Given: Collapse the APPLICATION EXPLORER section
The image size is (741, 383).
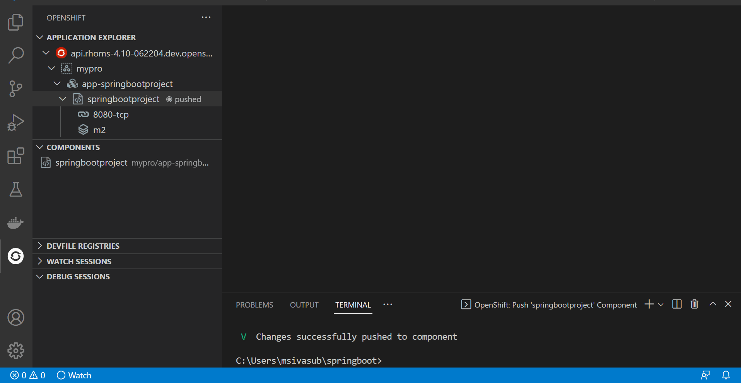Looking at the screenshot, I should click(x=39, y=38).
